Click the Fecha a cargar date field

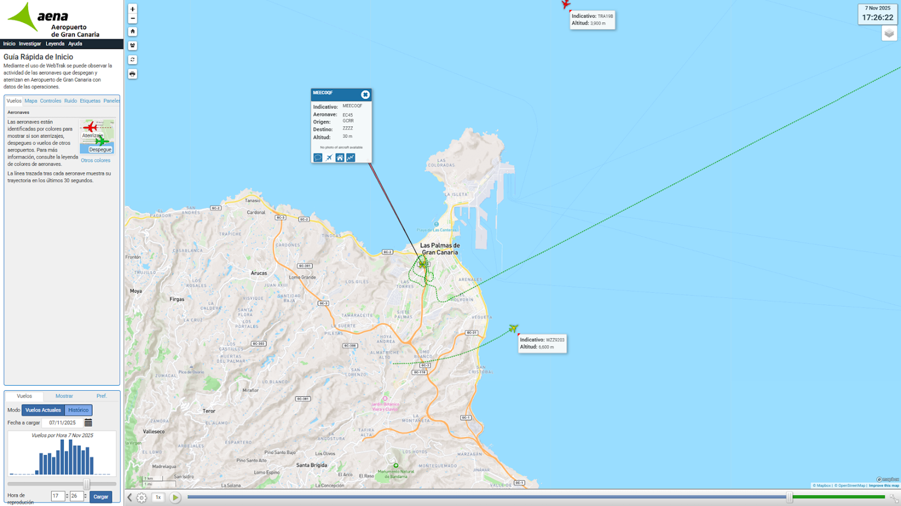tap(62, 423)
